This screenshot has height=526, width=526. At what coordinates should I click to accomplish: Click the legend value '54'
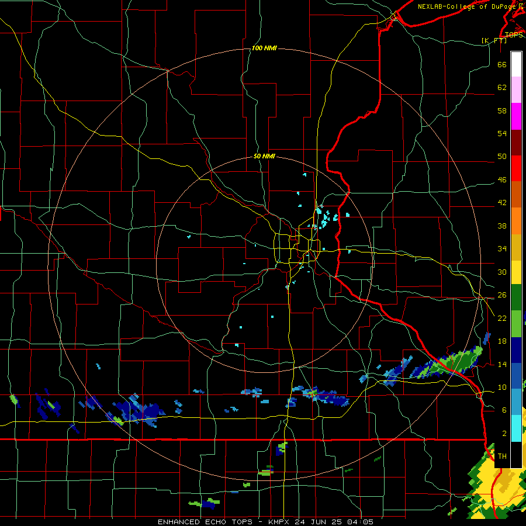point(502,133)
